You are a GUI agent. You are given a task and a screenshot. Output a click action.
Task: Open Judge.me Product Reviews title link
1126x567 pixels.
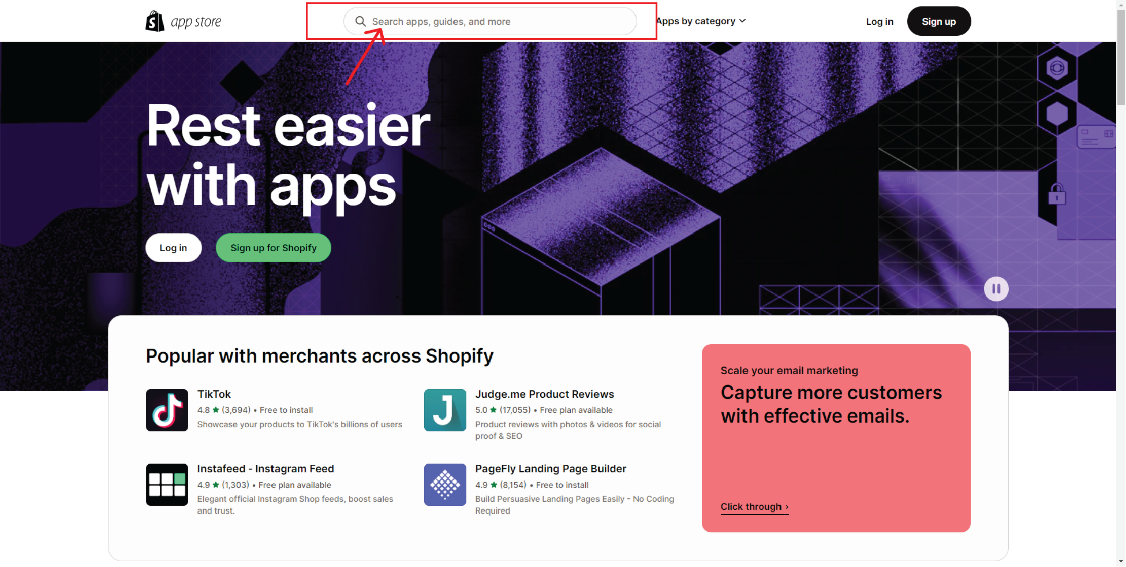point(544,394)
